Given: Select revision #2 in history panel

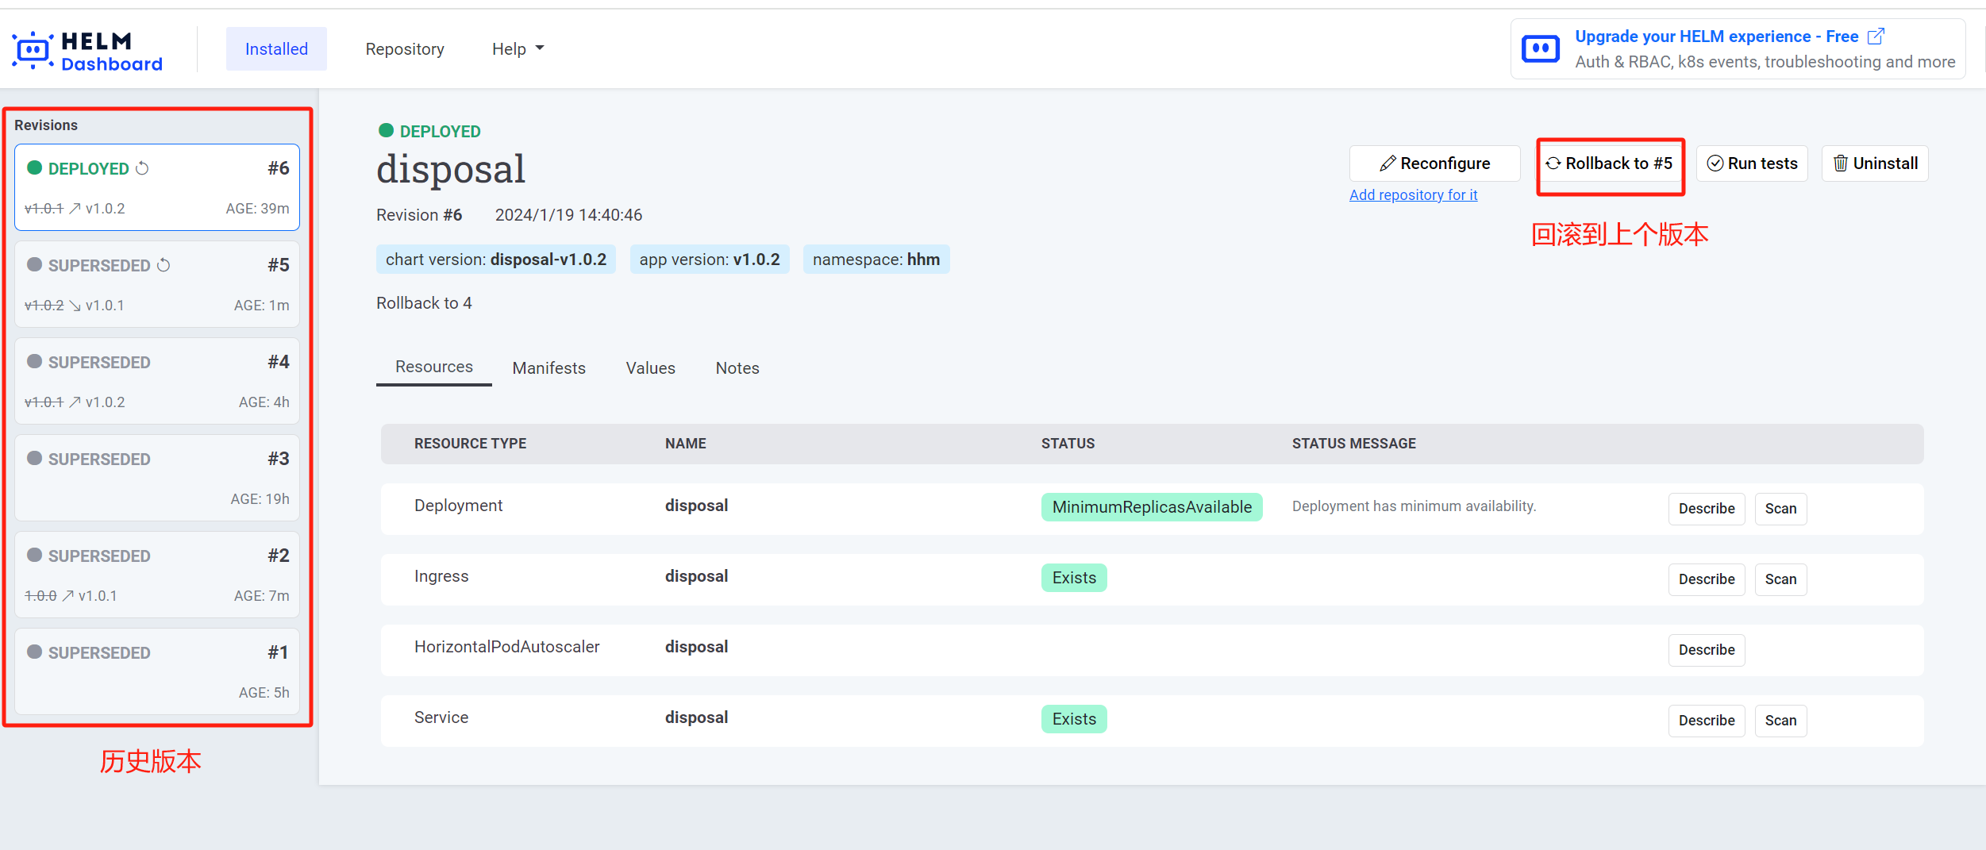Looking at the screenshot, I should [157, 575].
